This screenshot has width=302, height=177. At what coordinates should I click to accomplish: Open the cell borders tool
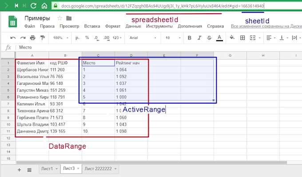[x=242, y=38]
